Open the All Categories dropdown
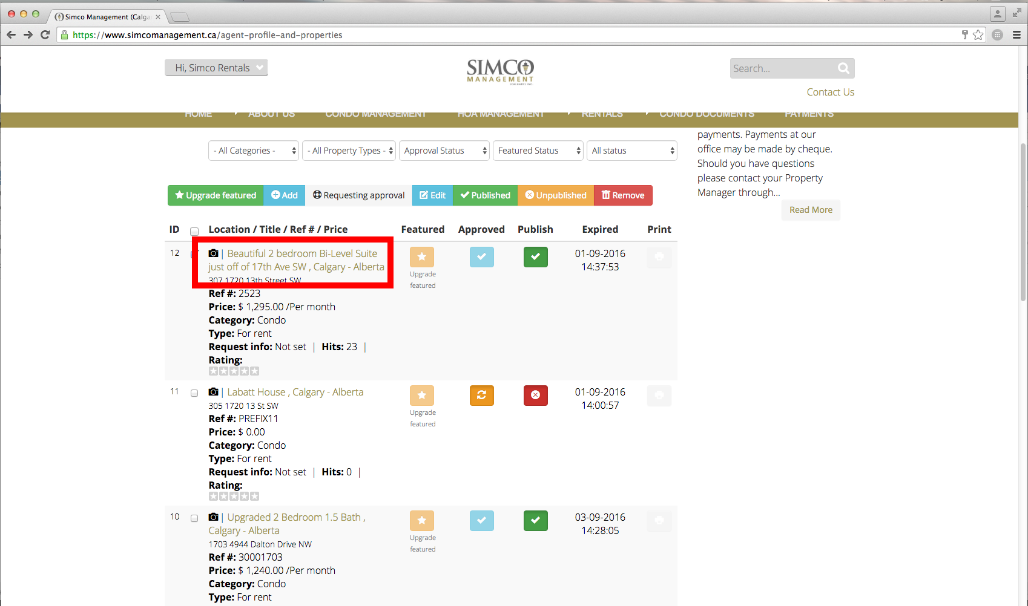Screen dimensions: 1028x606 254,151
